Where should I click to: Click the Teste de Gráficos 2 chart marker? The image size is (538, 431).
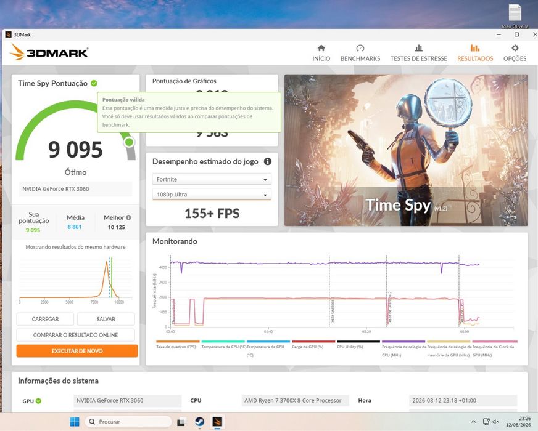point(389,307)
